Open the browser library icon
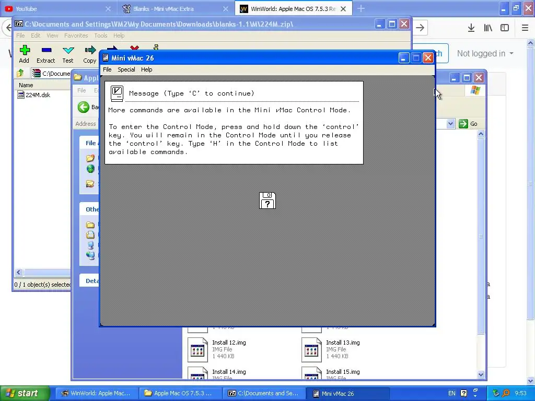 (488, 28)
